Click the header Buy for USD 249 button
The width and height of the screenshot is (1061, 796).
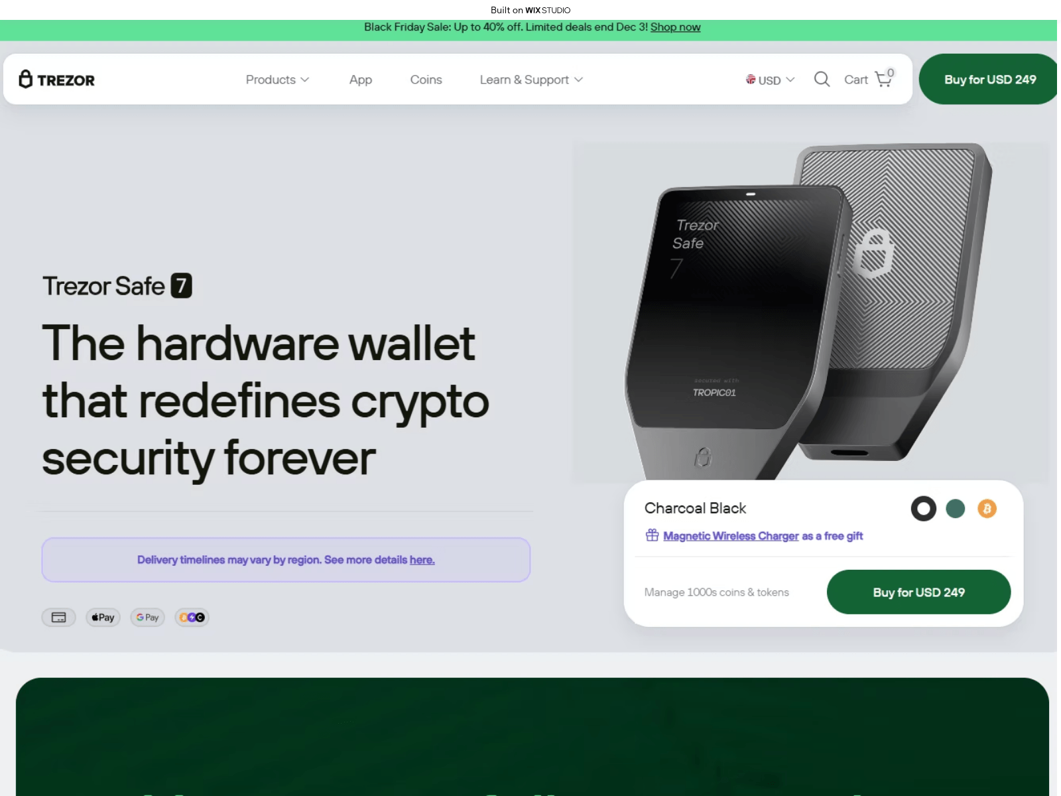(989, 80)
